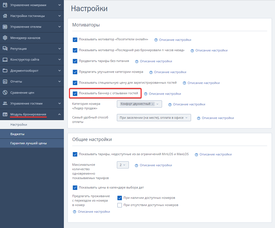The width and height of the screenshot is (275, 228).
Task: Expand Управление отелем chevron
Action: tap(59, 27)
